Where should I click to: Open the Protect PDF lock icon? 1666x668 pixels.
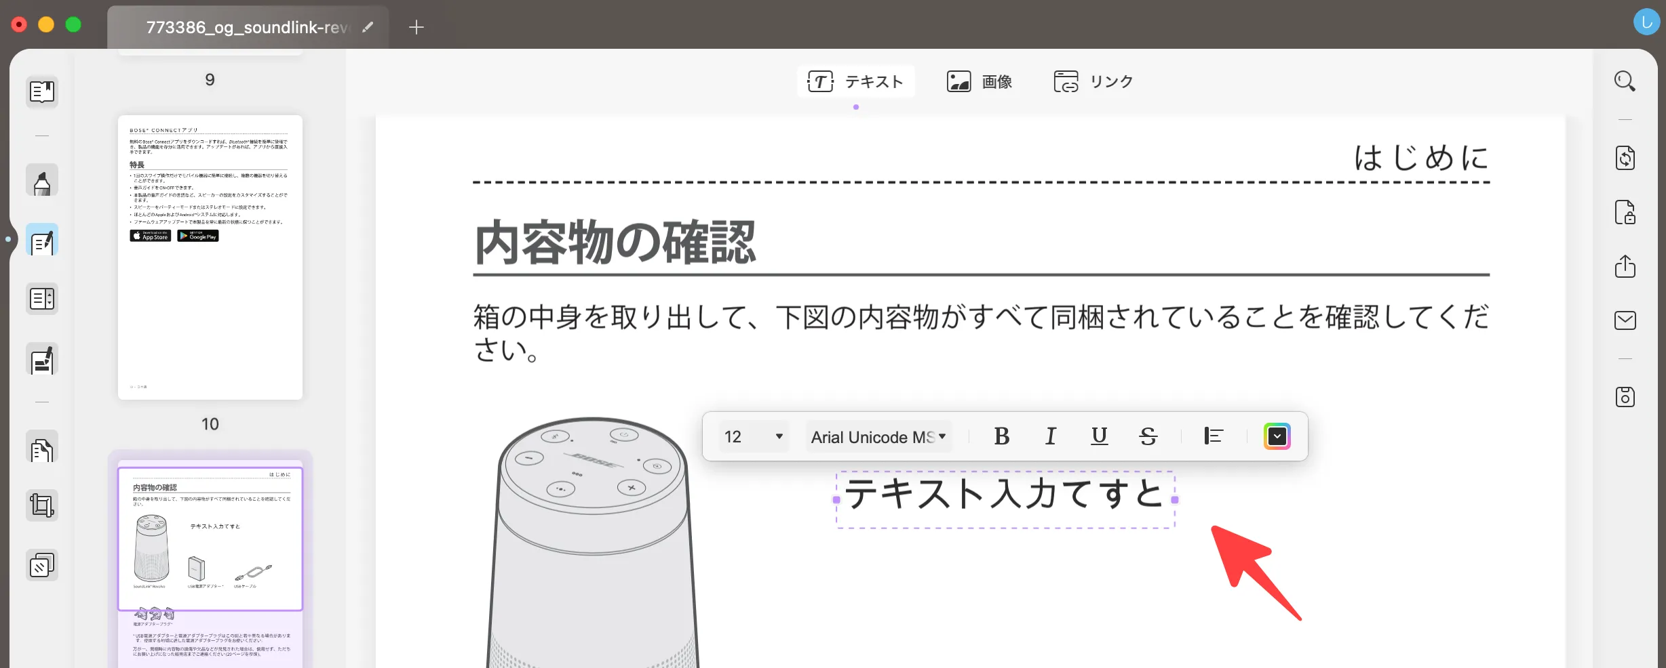tap(1625, 212)
